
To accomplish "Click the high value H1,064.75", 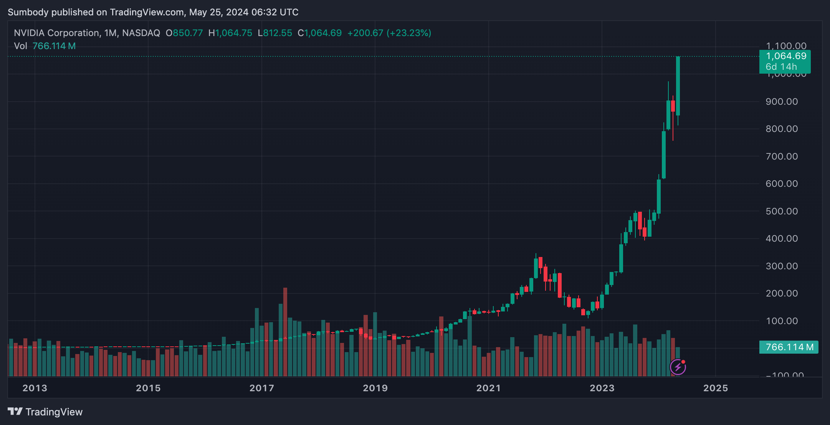I will [x=230, y=33].
